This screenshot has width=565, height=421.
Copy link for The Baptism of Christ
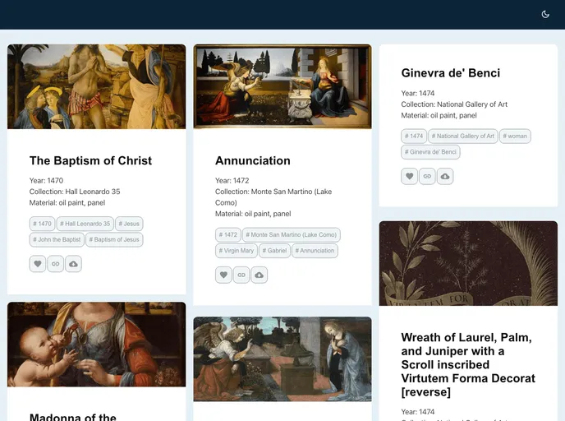pyautogui.click(x=56, y=264)
